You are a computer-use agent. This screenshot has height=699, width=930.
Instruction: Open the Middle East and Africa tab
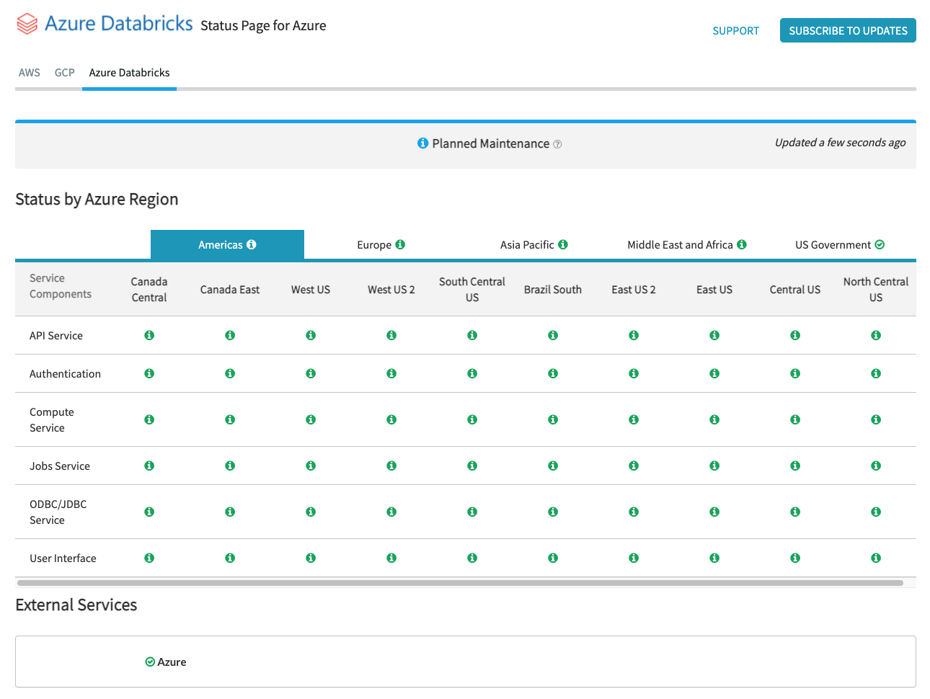(x=687, y=245)
